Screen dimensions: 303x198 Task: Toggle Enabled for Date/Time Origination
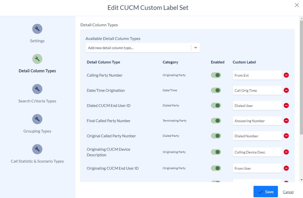click(216, 90)
